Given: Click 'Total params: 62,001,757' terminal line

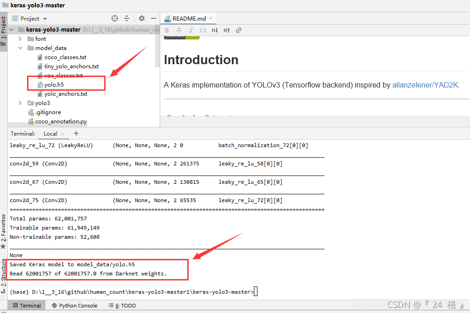Looking at the screenshot, I should [48, 219].
